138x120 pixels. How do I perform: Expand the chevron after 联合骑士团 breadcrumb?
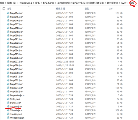tap(120, 3)
